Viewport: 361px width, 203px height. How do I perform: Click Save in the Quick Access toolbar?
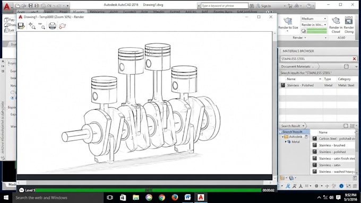[x=30, y=6]
